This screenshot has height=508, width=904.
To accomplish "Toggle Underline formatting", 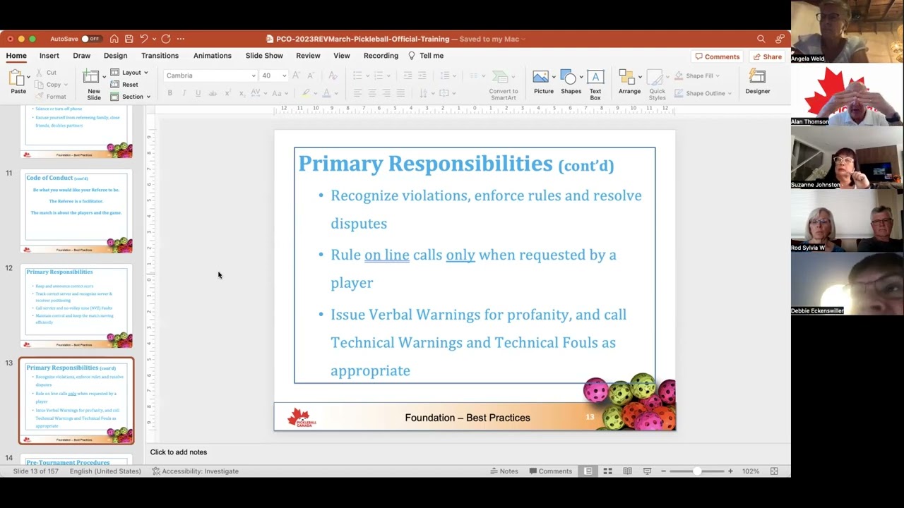I will (198, 93).
